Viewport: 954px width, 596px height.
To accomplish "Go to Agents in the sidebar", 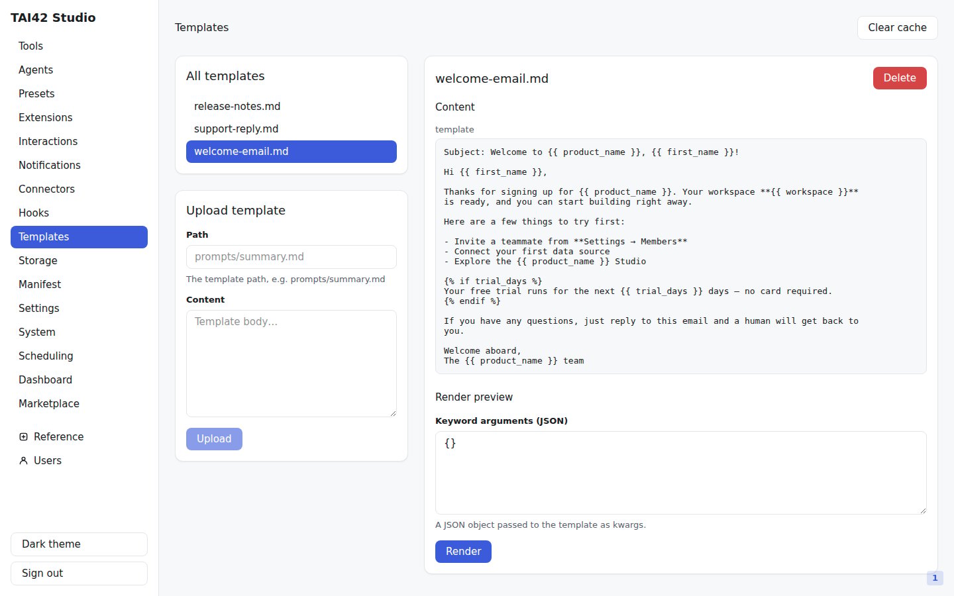I will (79, 70).
